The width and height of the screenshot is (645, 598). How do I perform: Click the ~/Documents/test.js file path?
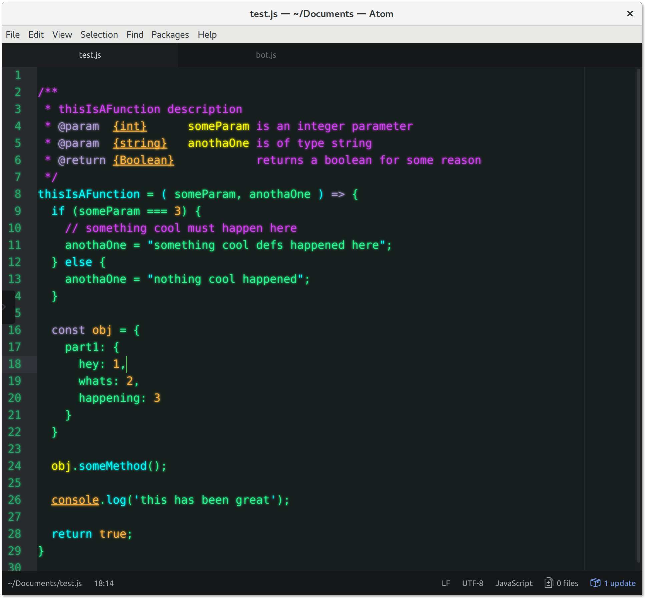tap(45, 583)
